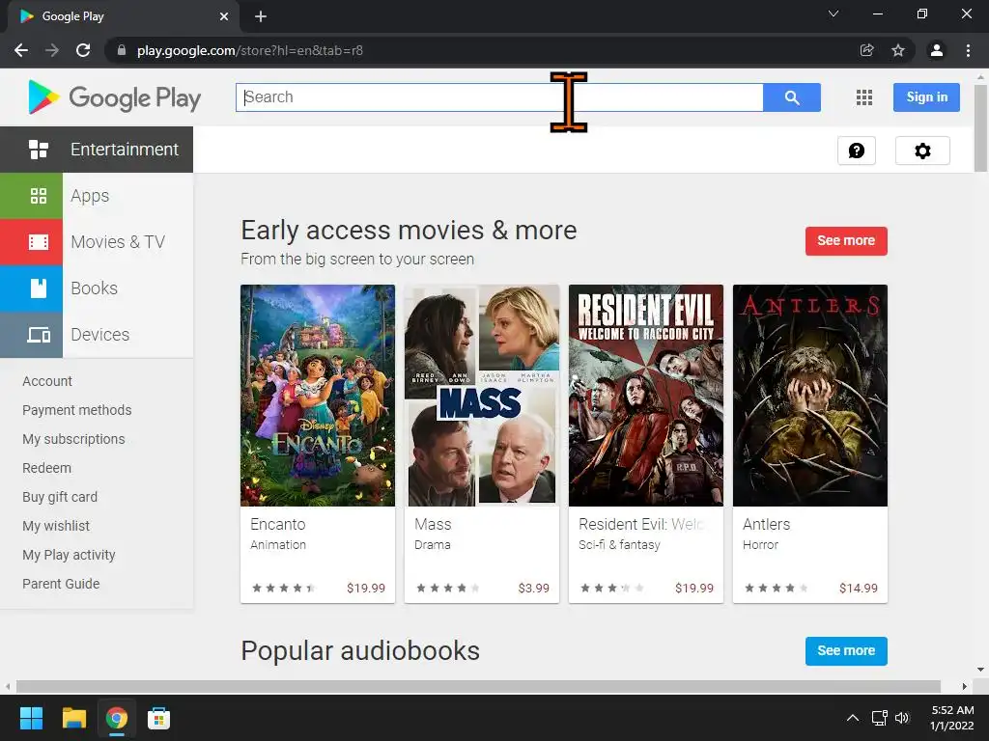Click the Sign in button
Viewport: 989px width, 741px height.
[926, 97]
